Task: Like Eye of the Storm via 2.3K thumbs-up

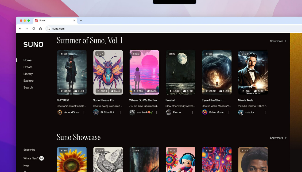Action: [224, 91]
